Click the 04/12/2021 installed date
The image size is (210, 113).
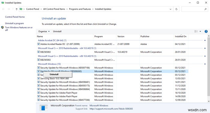coord(180,44)
